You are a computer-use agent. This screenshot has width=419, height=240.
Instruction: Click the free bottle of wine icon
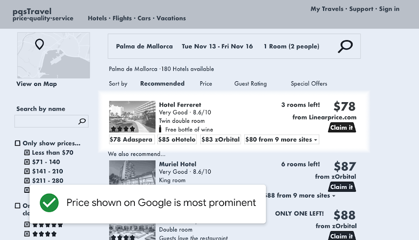[160, 129]
